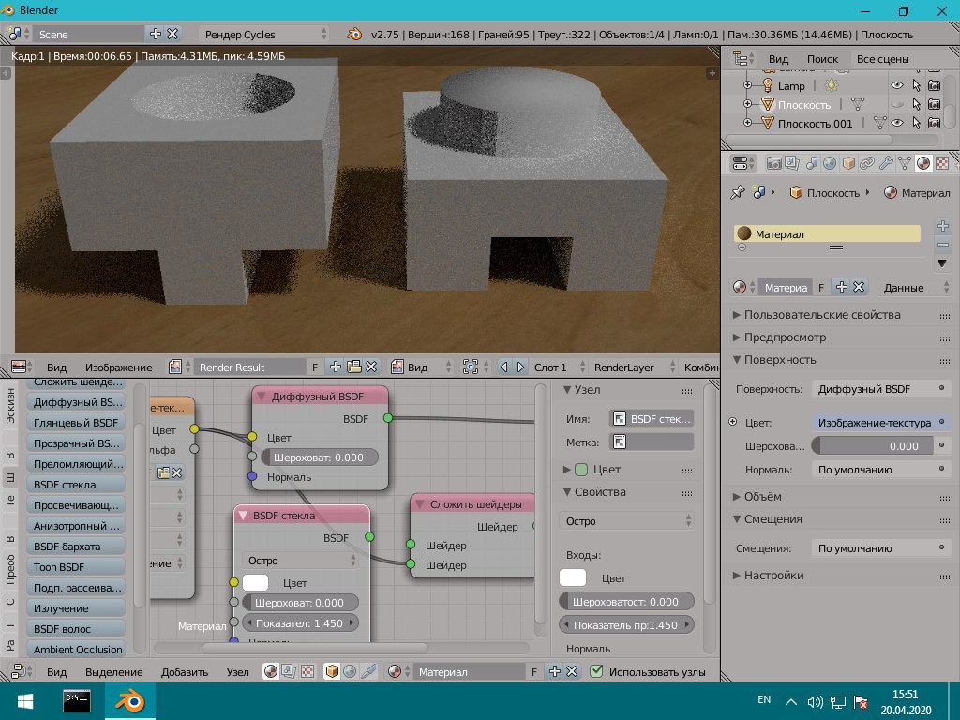Add Глянцевый BSDF node from shelf
960x720 pixels.
(76, 423)
